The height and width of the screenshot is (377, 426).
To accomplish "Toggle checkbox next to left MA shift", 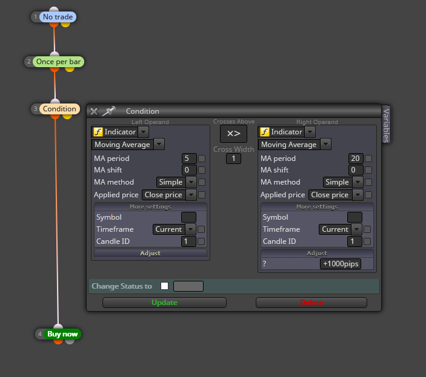I will coord(202,170).
